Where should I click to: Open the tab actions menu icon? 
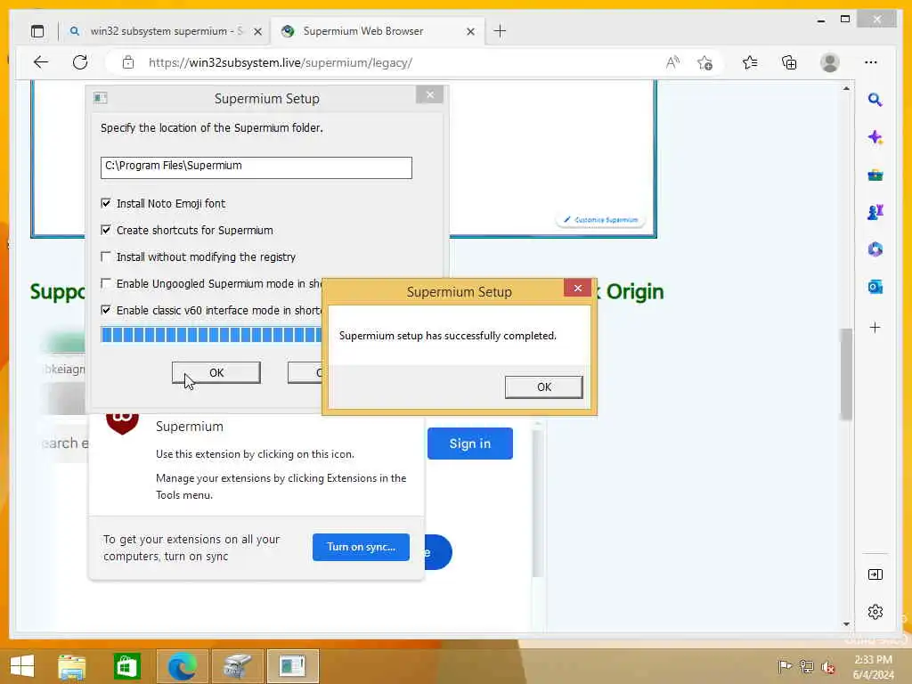37,31
